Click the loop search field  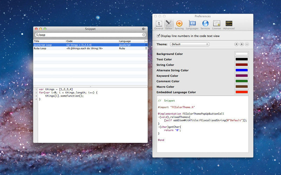tap(90, 35)
